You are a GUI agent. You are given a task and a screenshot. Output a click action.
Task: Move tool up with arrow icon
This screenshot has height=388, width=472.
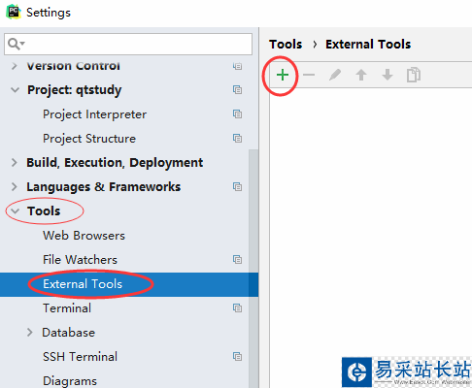click(361, 75)
